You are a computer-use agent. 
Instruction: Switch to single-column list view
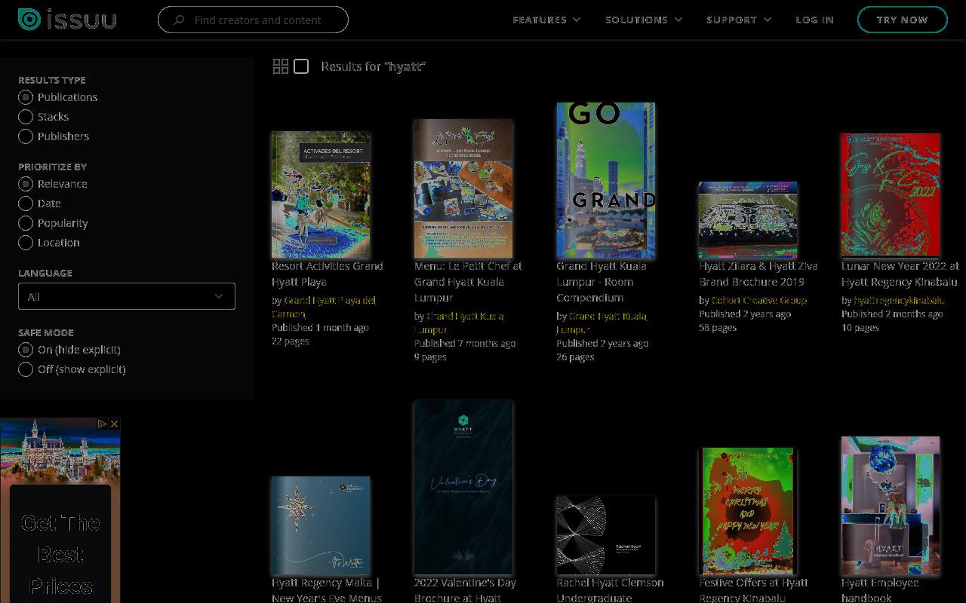coord(301,66)
